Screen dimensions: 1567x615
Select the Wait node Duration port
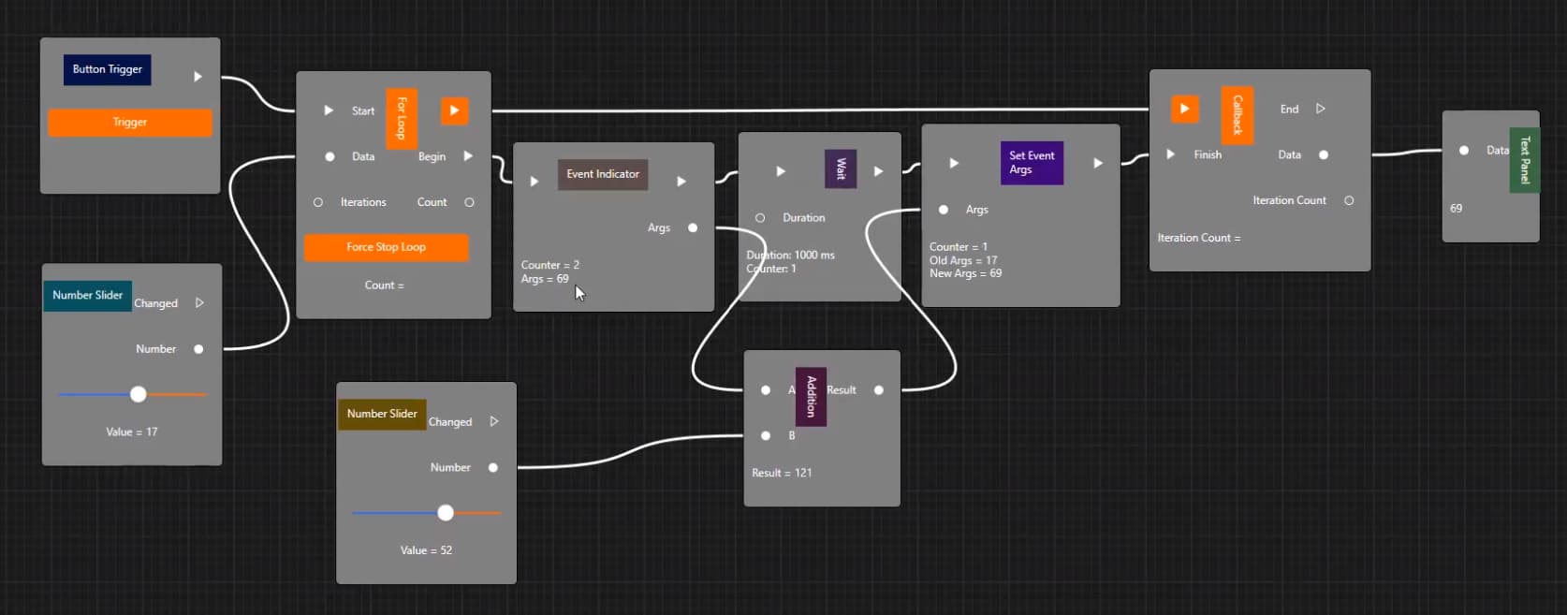(760, 218)
